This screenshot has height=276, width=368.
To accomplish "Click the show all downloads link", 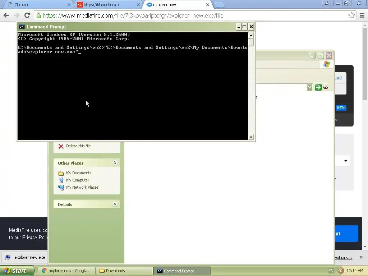I will (343, 258).
